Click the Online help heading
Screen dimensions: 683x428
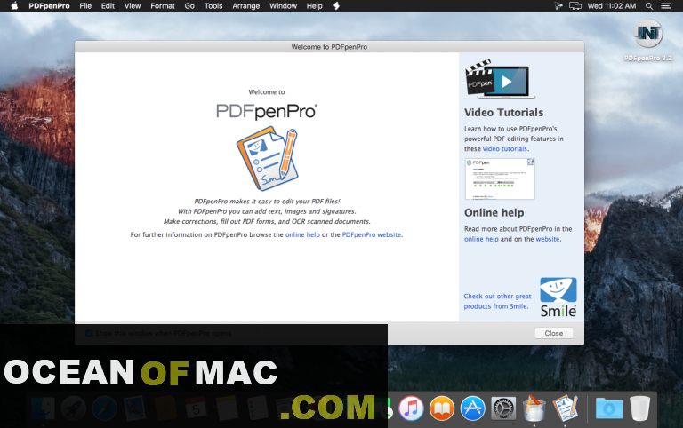point(494,213)
